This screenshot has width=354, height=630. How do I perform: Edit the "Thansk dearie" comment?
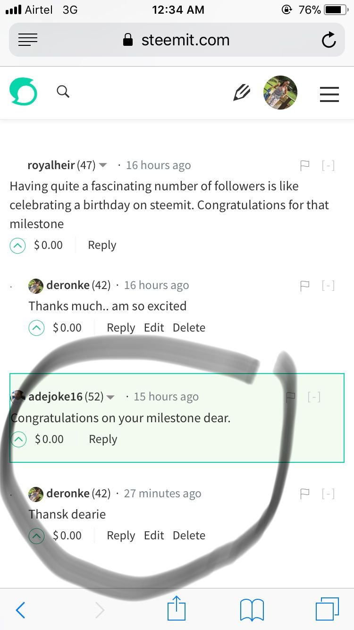pos(154,536)
